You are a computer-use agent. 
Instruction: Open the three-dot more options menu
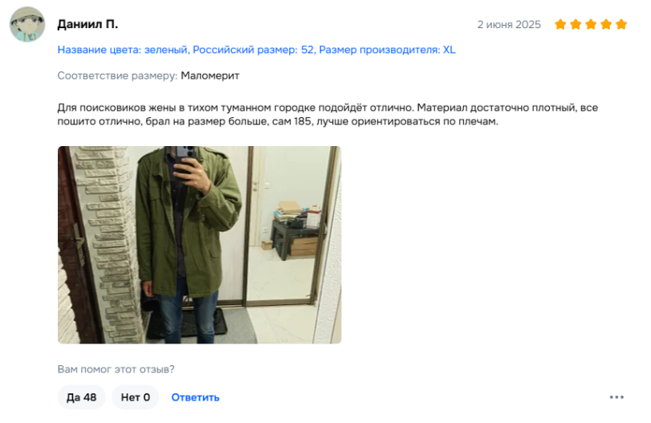pyautogui.click(x=616, y=397)
